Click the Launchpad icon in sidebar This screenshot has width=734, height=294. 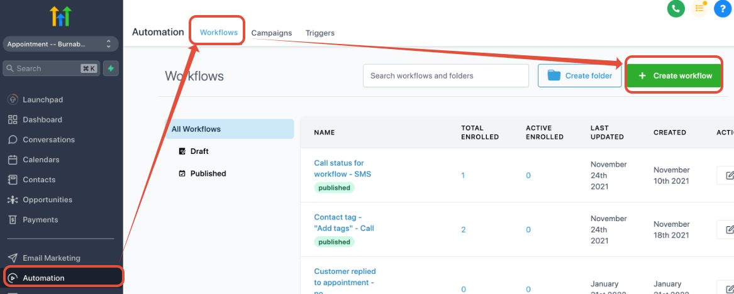13,99
